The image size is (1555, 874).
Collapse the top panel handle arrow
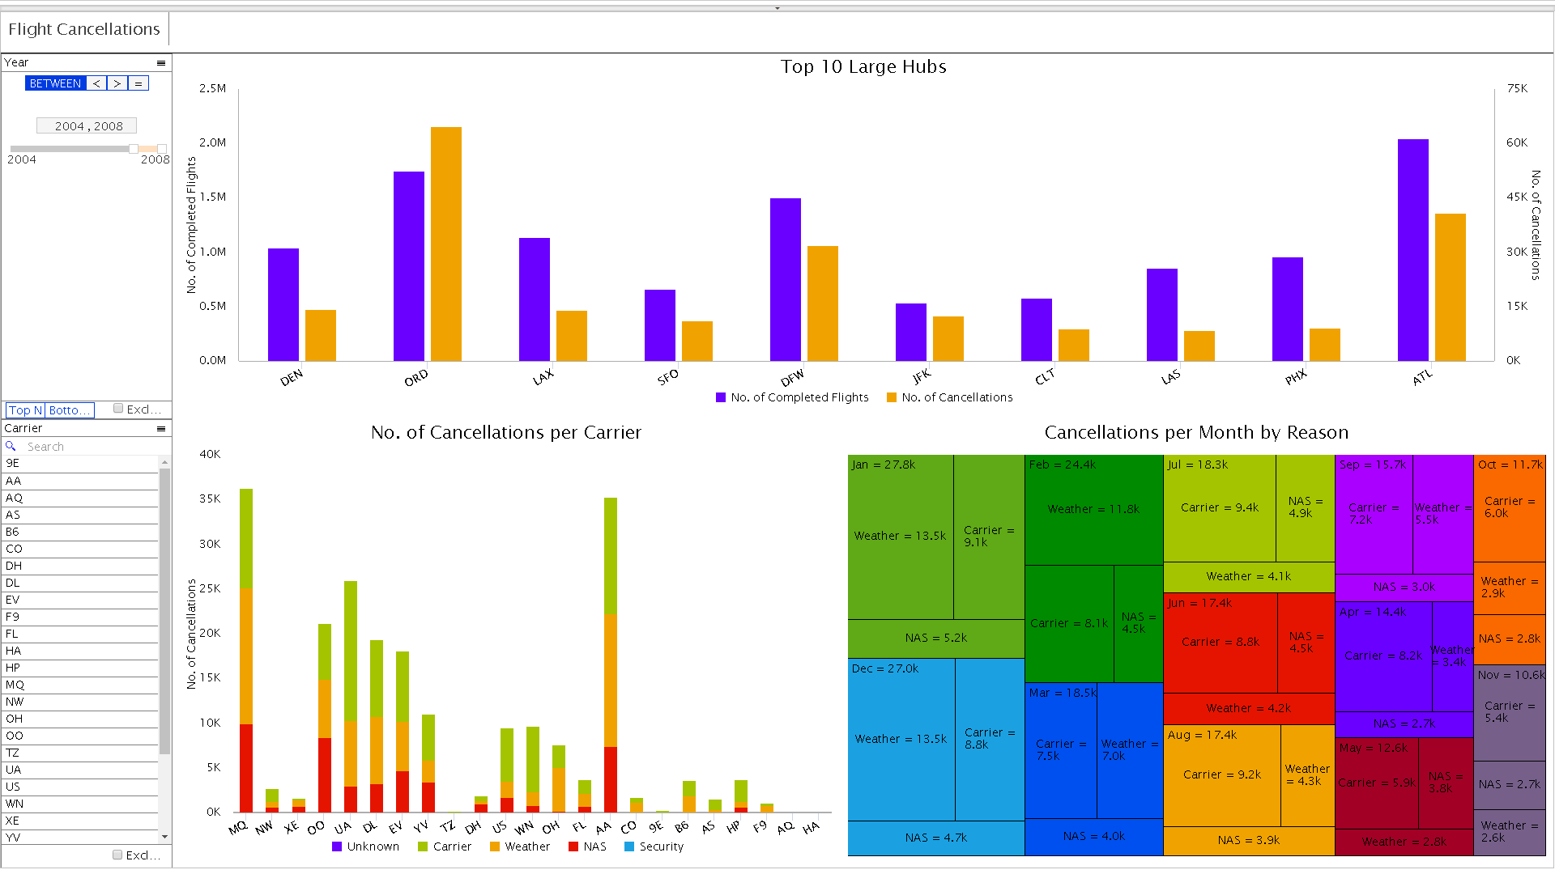[777, 8]
